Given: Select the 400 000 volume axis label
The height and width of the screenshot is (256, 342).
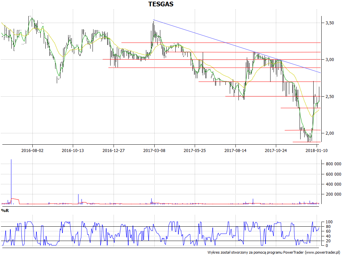Looking at the screenshot, I should (x=333, y=184).
